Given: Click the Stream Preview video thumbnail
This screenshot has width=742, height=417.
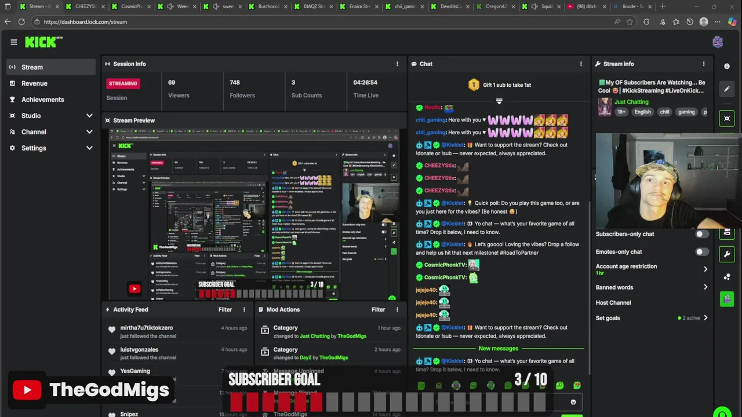Looking at the screenshot, I should 254,215.
